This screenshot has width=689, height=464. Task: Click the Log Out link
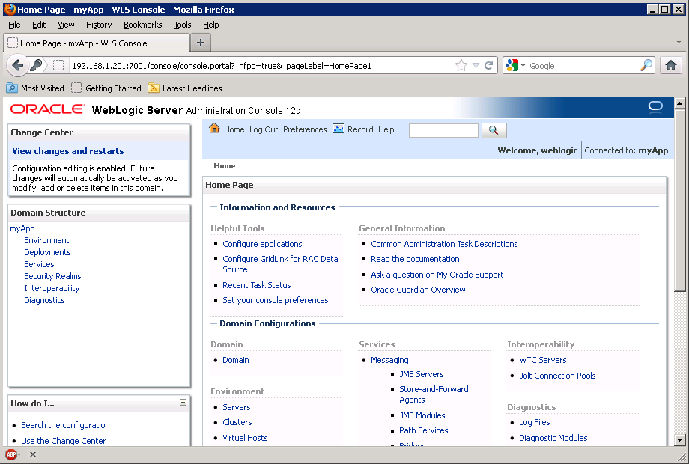tap(263, 129)
